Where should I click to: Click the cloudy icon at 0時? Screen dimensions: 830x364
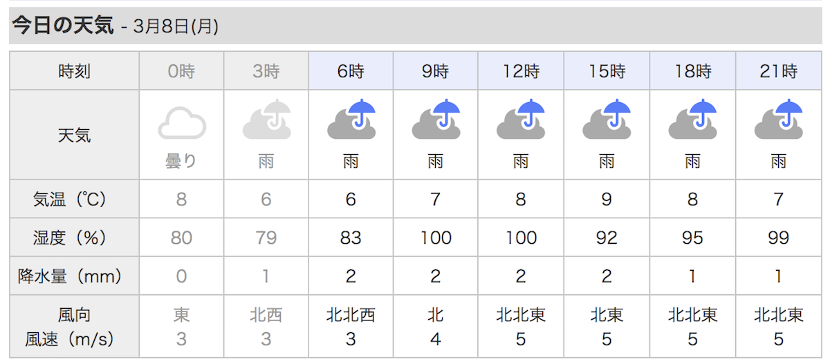pyautogui.click(x=181, y=122)
